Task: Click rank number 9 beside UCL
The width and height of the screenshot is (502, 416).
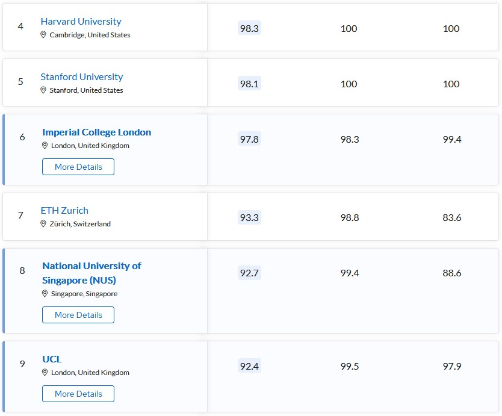Action: click(22, 364)
